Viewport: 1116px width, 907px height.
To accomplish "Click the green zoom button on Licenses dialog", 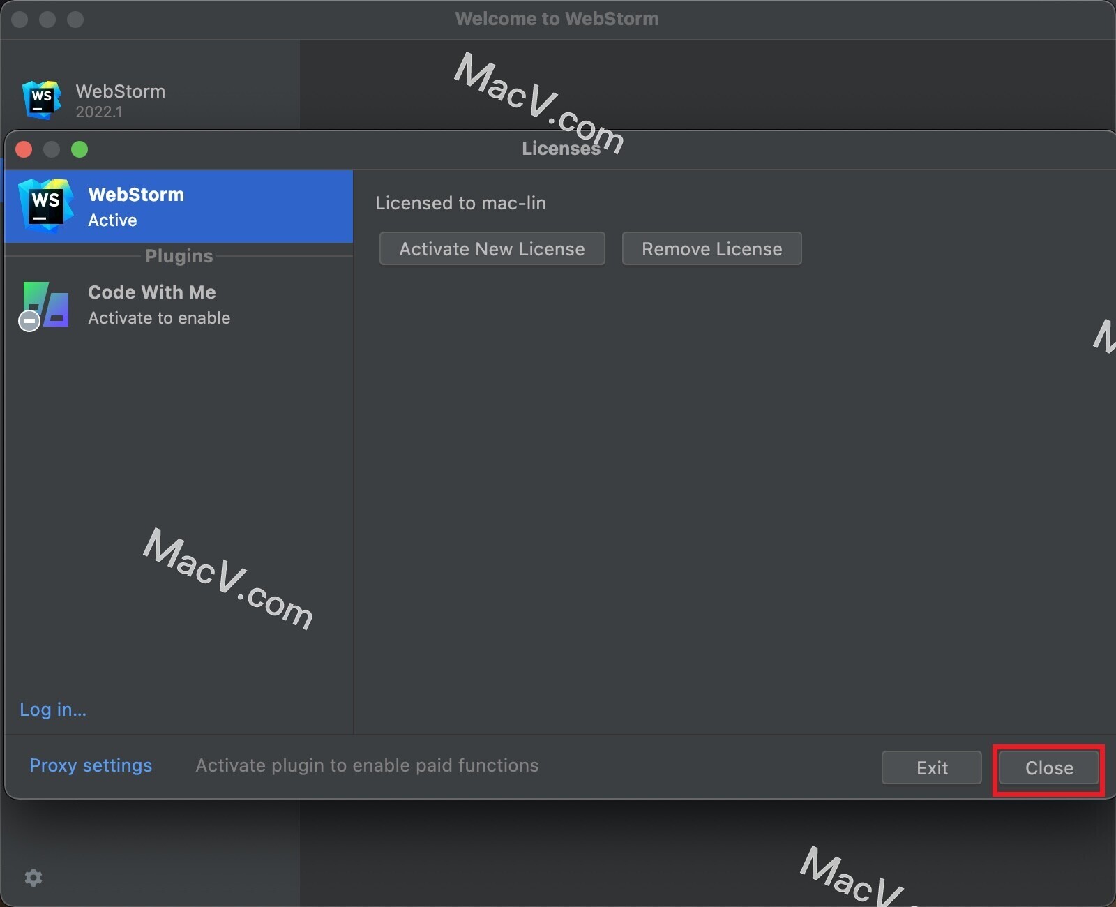I will tap(80, 149).
